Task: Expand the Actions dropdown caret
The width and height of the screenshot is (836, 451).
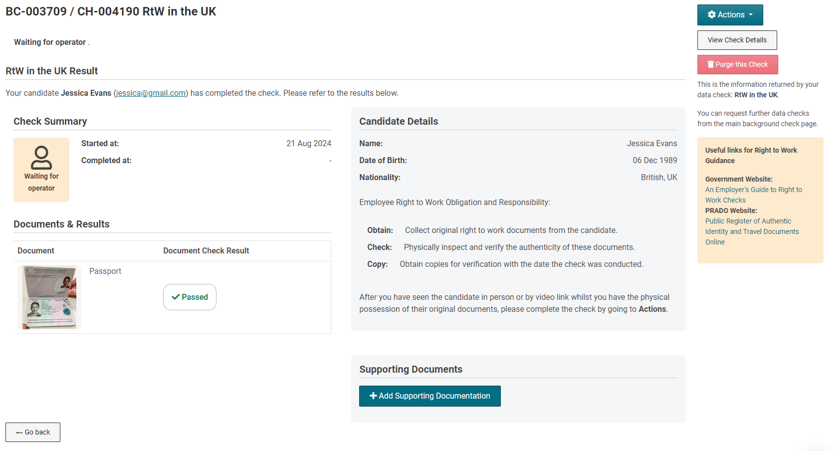Action: [751, 15]
